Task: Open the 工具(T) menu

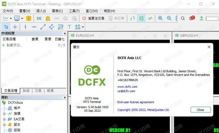Action: 74,11
